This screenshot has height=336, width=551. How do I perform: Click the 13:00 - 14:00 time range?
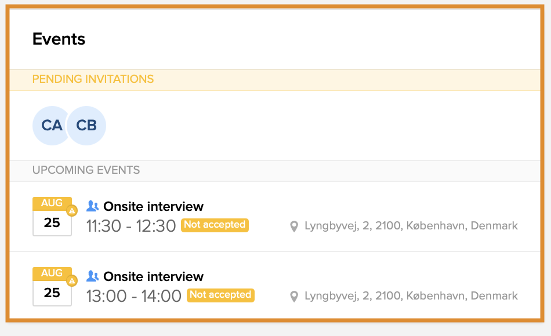[x=133, y=296]
